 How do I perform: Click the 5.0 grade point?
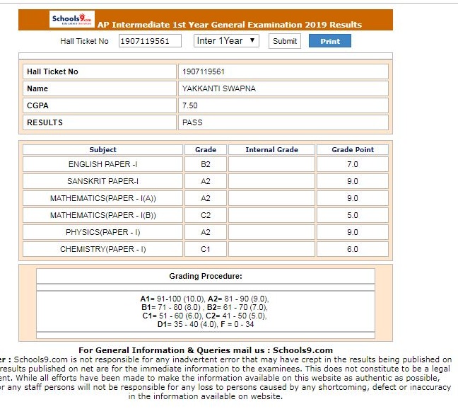point(353,215)
